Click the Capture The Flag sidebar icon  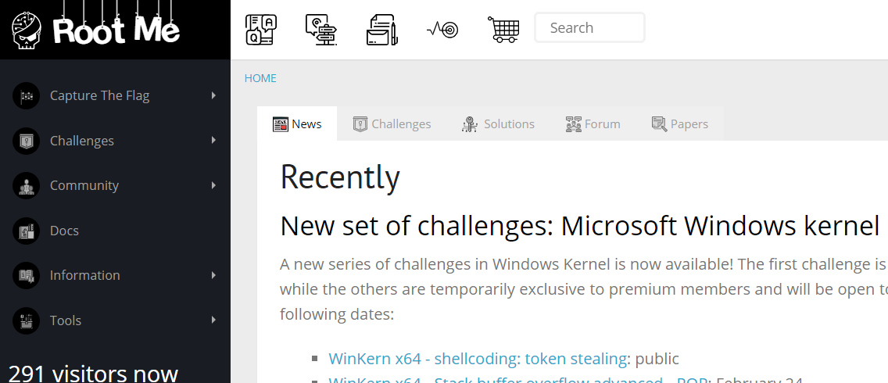[26, 95]
